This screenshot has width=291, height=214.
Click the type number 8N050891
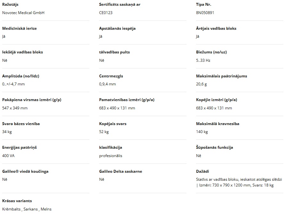(x=205, y=13)
